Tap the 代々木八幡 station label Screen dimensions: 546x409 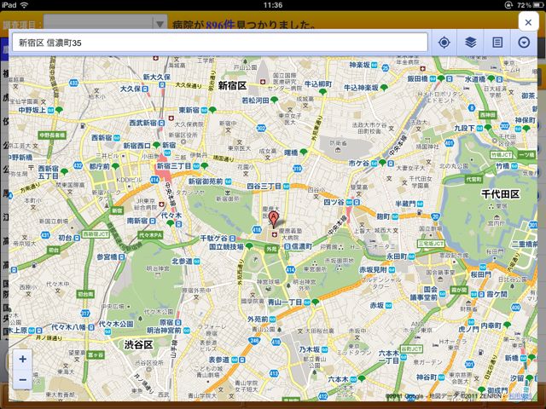pos(68,327)
